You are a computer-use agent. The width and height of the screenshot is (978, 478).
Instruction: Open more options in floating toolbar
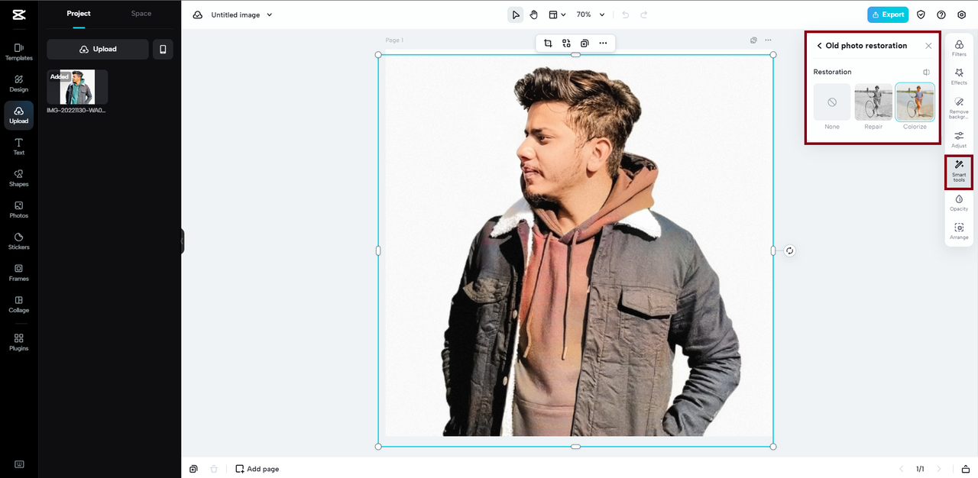(603, 44)
